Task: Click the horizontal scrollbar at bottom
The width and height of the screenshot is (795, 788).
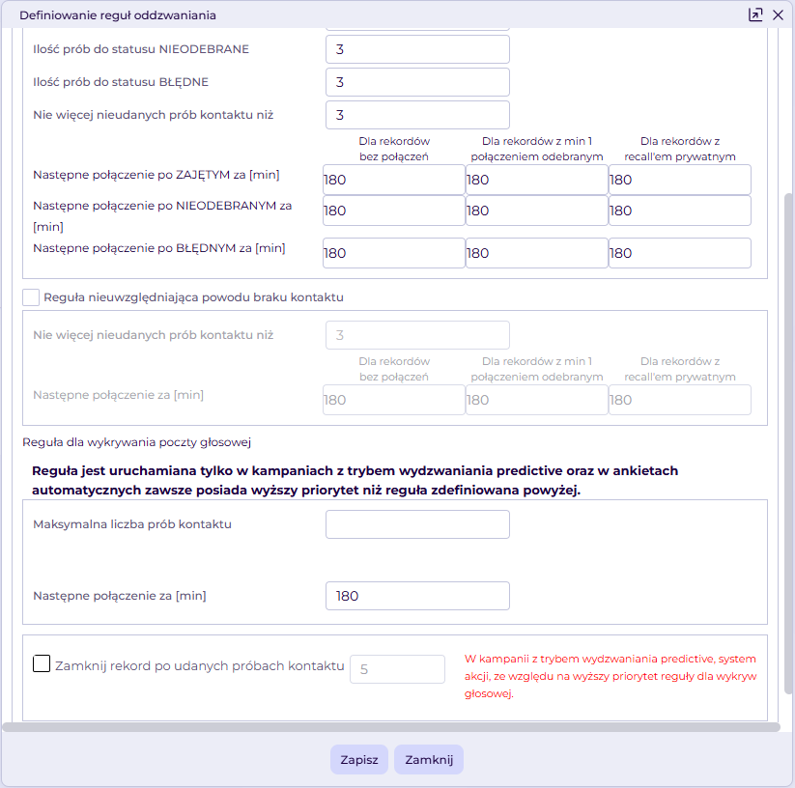Action: click(391, 727)
